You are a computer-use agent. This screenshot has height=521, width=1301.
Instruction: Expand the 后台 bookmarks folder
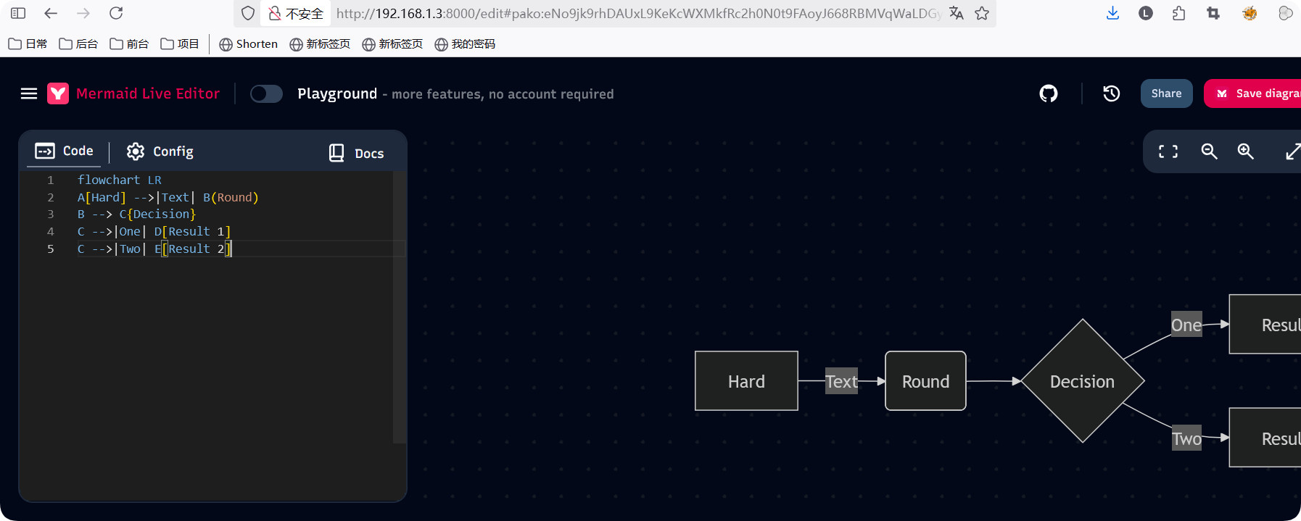click(78, 44)
